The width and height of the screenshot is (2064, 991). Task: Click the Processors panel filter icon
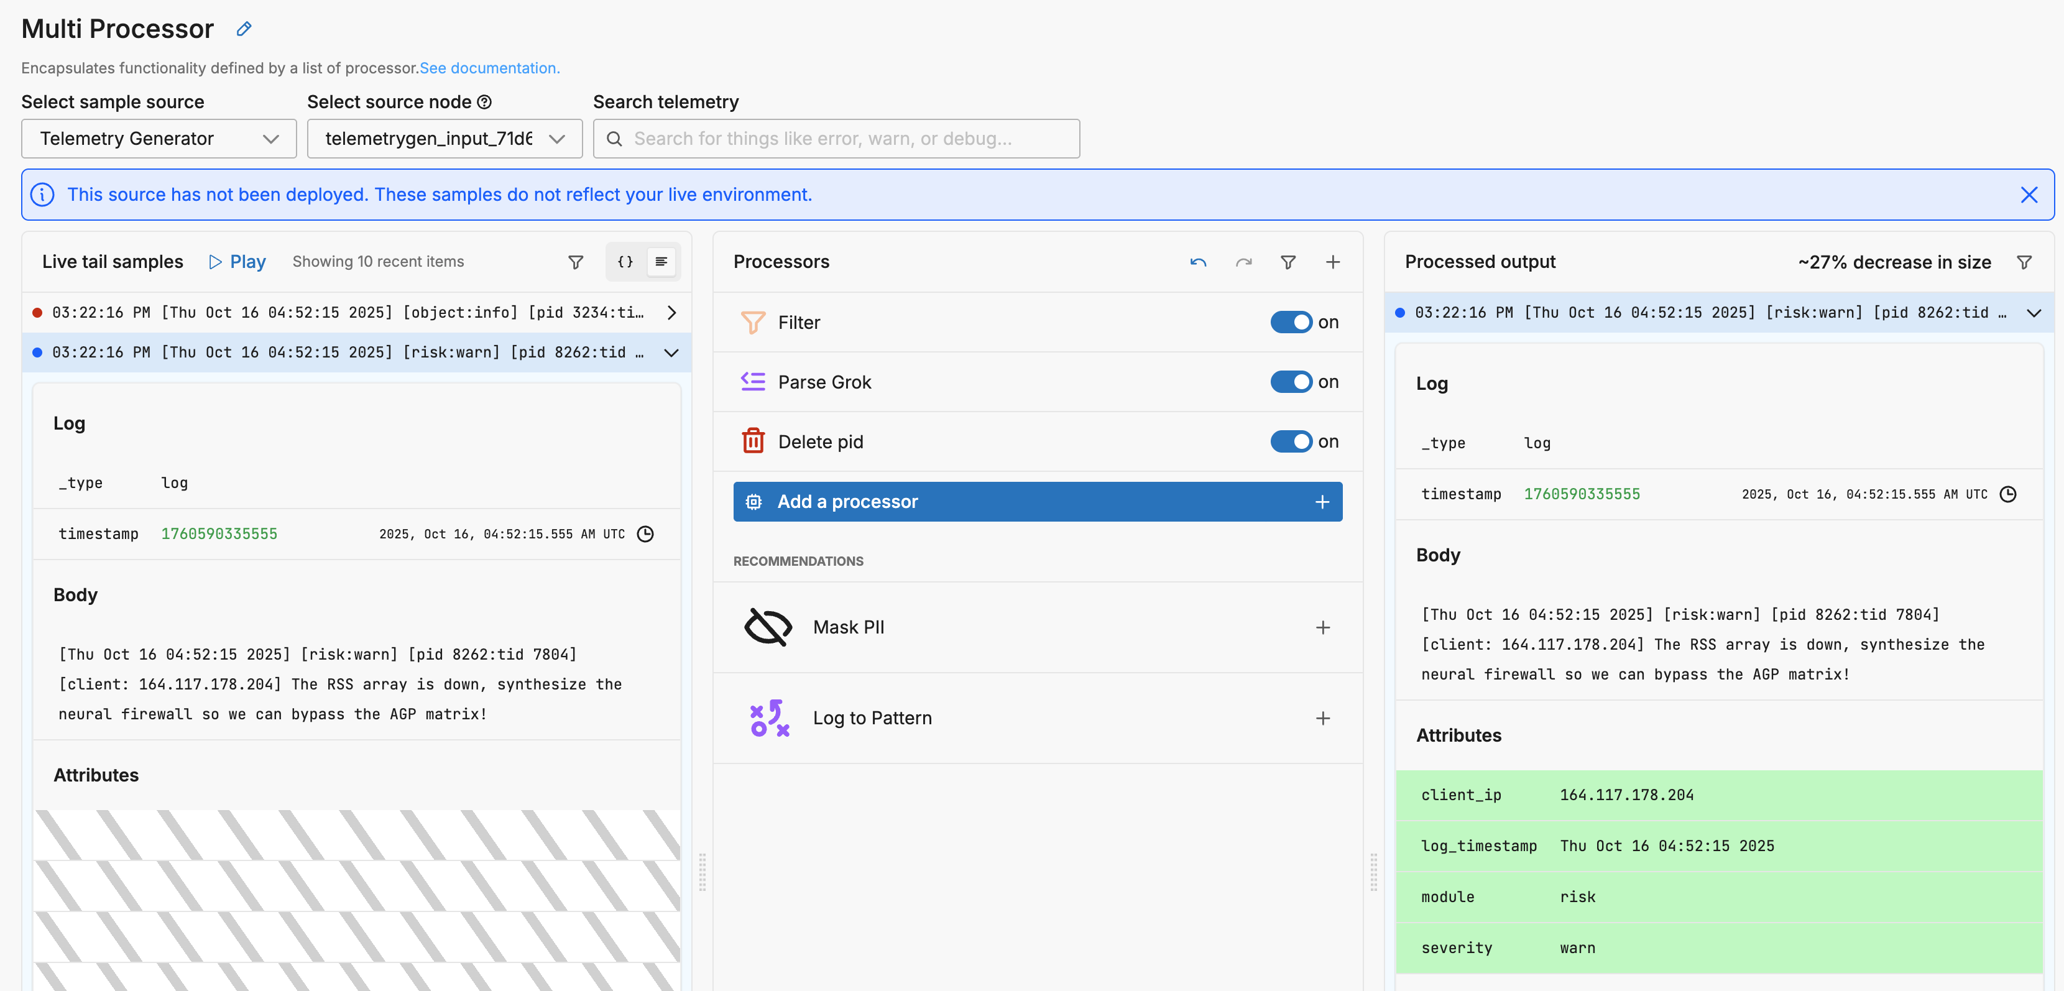click(x=1288, y=262)
